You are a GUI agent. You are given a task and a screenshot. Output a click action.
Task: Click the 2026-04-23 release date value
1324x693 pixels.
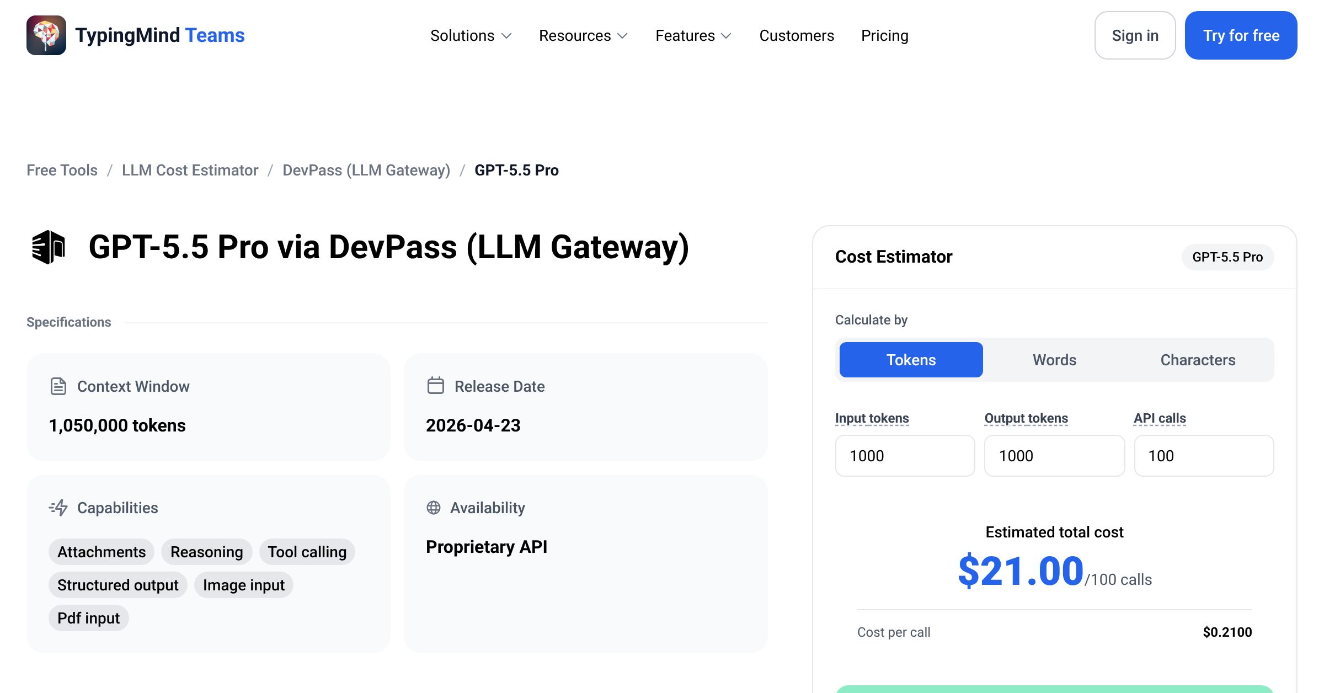tap(473, 425)
